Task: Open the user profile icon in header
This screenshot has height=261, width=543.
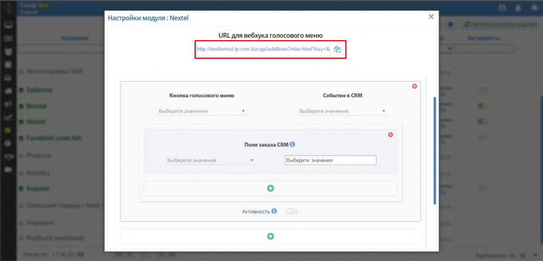Action: click(x=502, y=8)
